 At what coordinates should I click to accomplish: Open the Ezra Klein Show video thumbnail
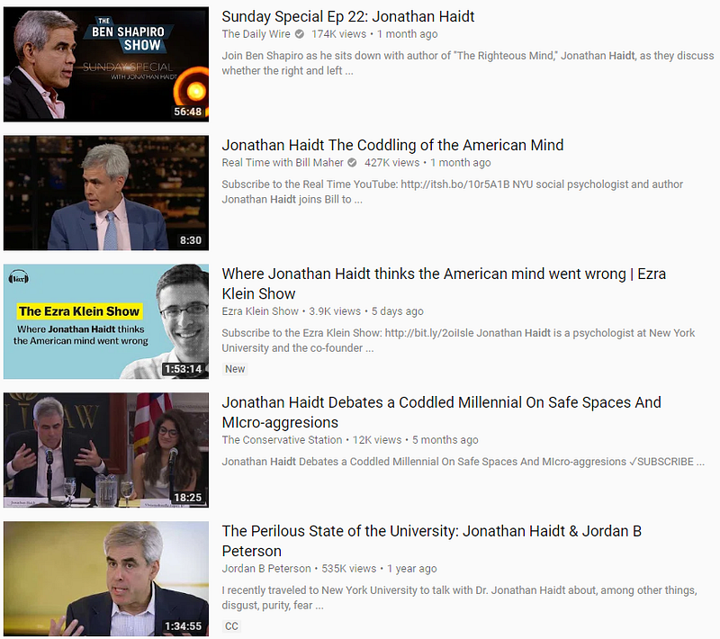tap(106, 321)
